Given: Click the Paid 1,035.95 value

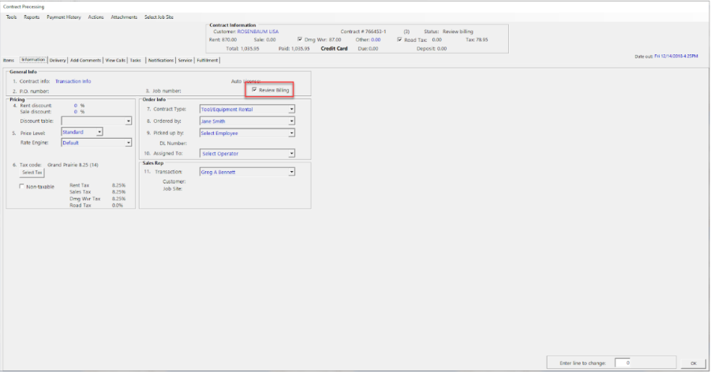Looking at the screenshot, I should (x=300, y=49).
